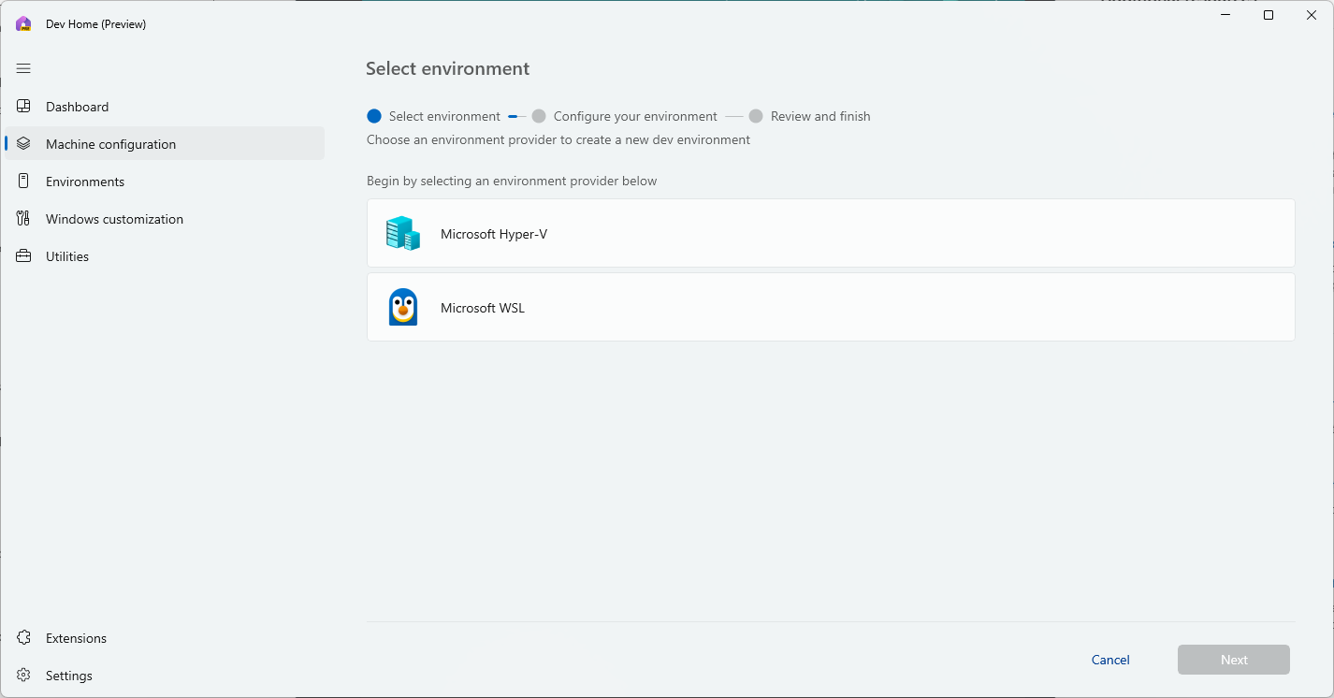Cancel the environment creation
Viewport: 1334px width, 698px height.
click(x=1110, y=660)
